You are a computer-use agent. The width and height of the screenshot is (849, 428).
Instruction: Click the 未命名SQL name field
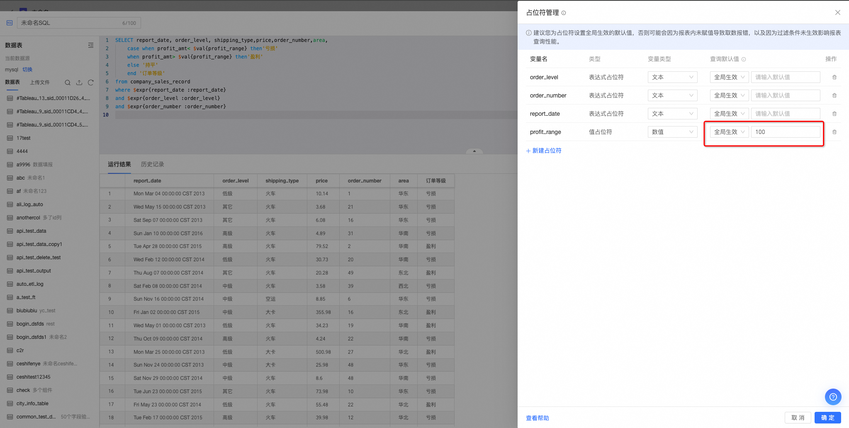79,23
